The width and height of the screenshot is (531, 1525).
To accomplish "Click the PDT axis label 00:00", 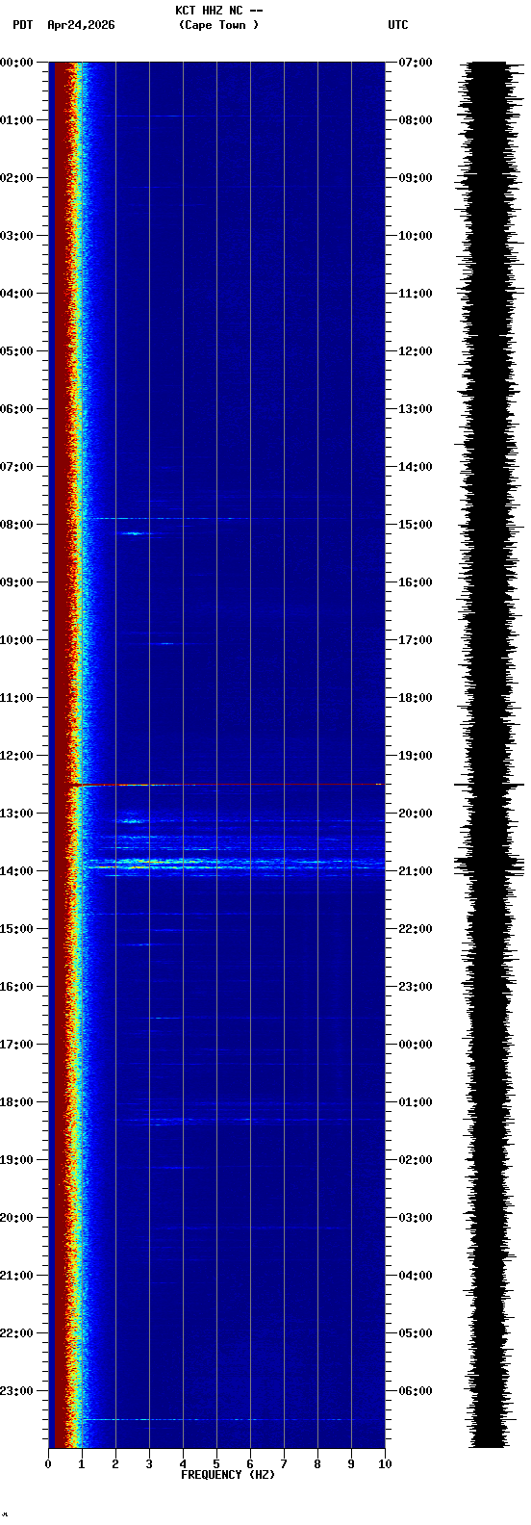I will (16, 63).
